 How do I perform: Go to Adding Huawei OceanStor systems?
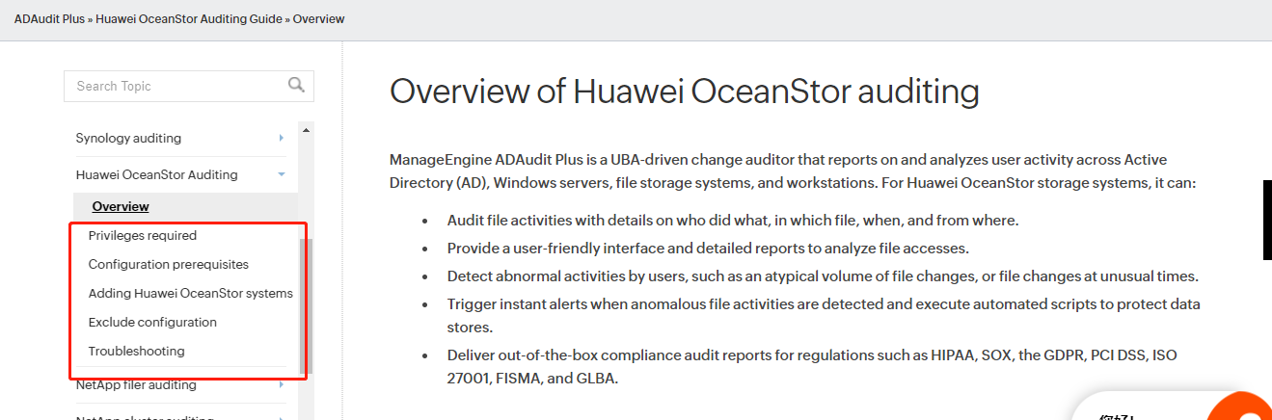(191, 293)
